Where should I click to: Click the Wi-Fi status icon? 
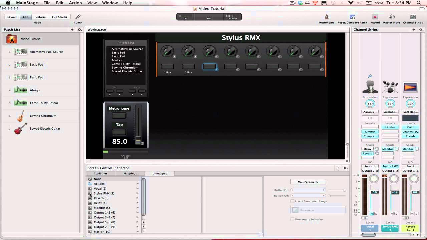click(351, 3)
